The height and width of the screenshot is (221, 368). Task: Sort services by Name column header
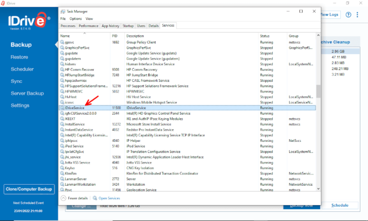tap(65, 36)
